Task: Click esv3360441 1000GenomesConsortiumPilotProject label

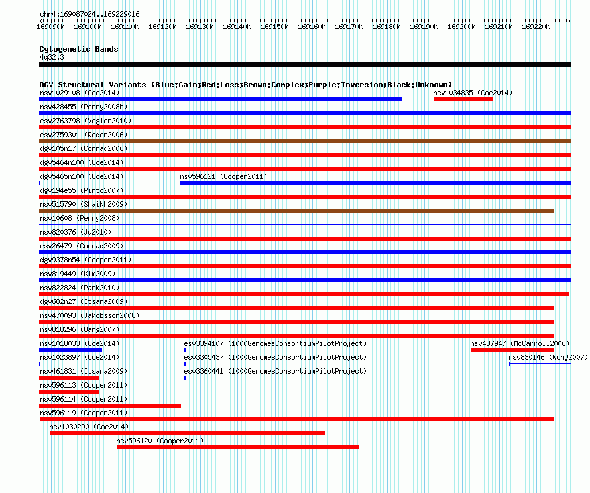Action: (x=275, y=371)
